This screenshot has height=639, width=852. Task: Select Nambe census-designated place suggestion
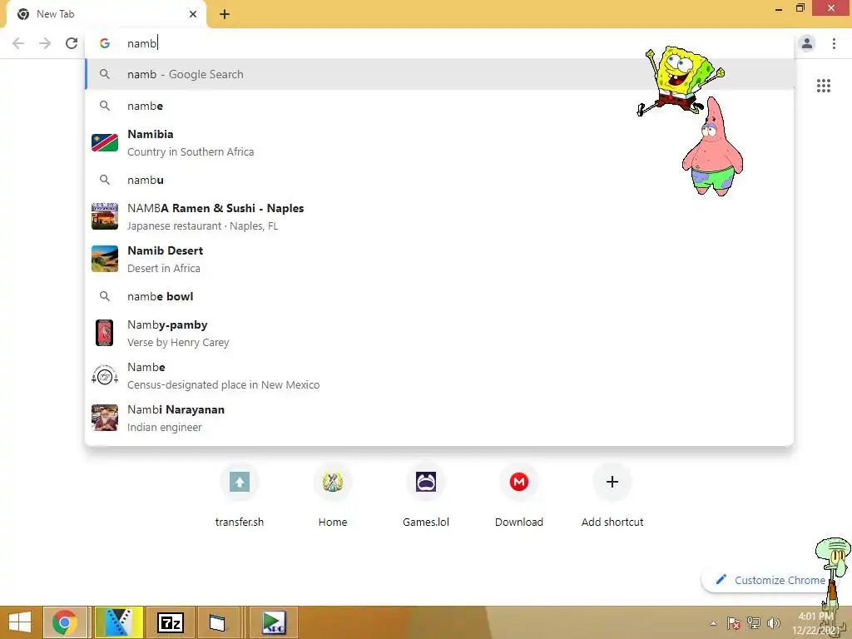pyautogui.click(x=439, y=375)
